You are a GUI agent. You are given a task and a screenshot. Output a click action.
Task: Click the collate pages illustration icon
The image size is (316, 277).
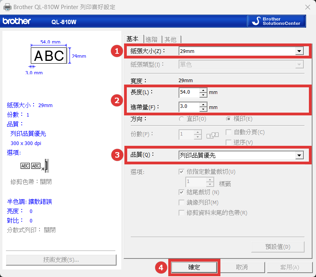pos(213,135)
